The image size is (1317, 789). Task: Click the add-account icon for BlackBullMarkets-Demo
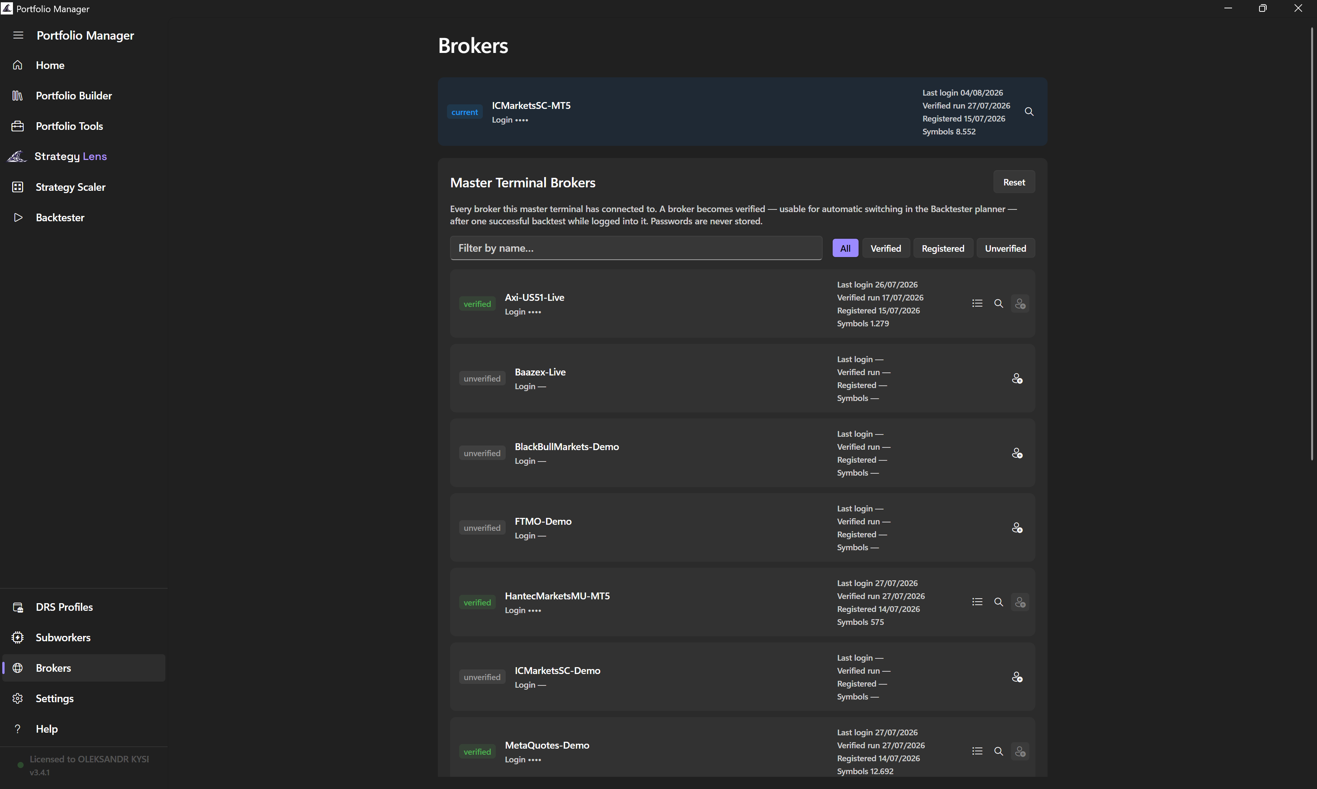tap(1017, 453)
